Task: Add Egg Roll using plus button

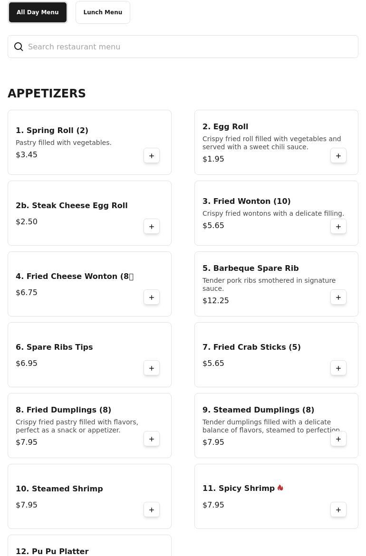Action: [338, 156]
